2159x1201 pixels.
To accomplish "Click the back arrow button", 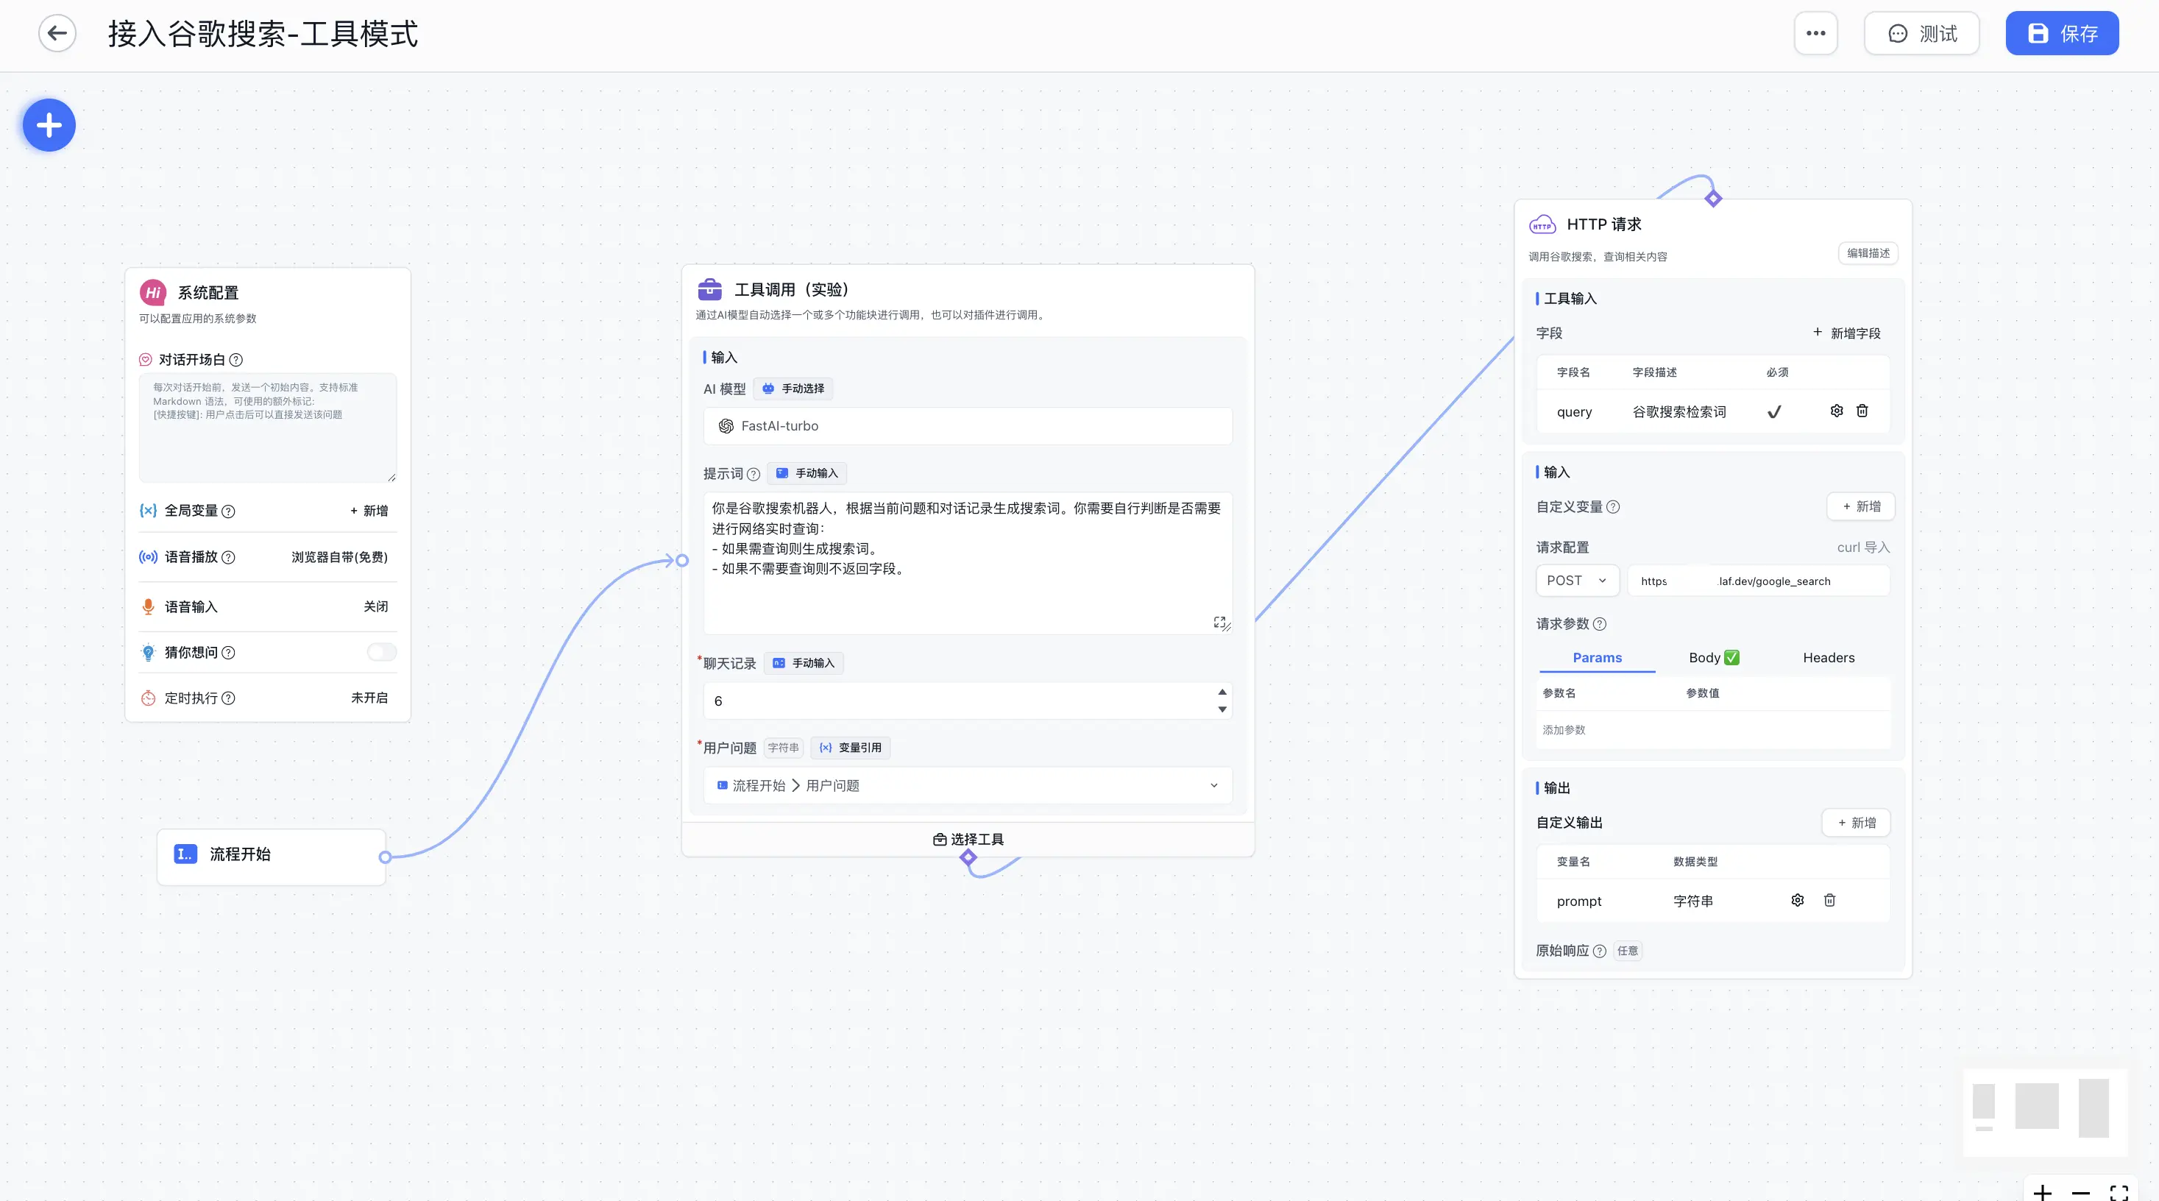I will [x=57, y=34].
